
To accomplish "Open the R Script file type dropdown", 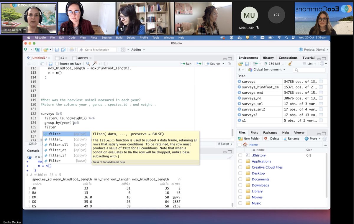I will 225,144.
